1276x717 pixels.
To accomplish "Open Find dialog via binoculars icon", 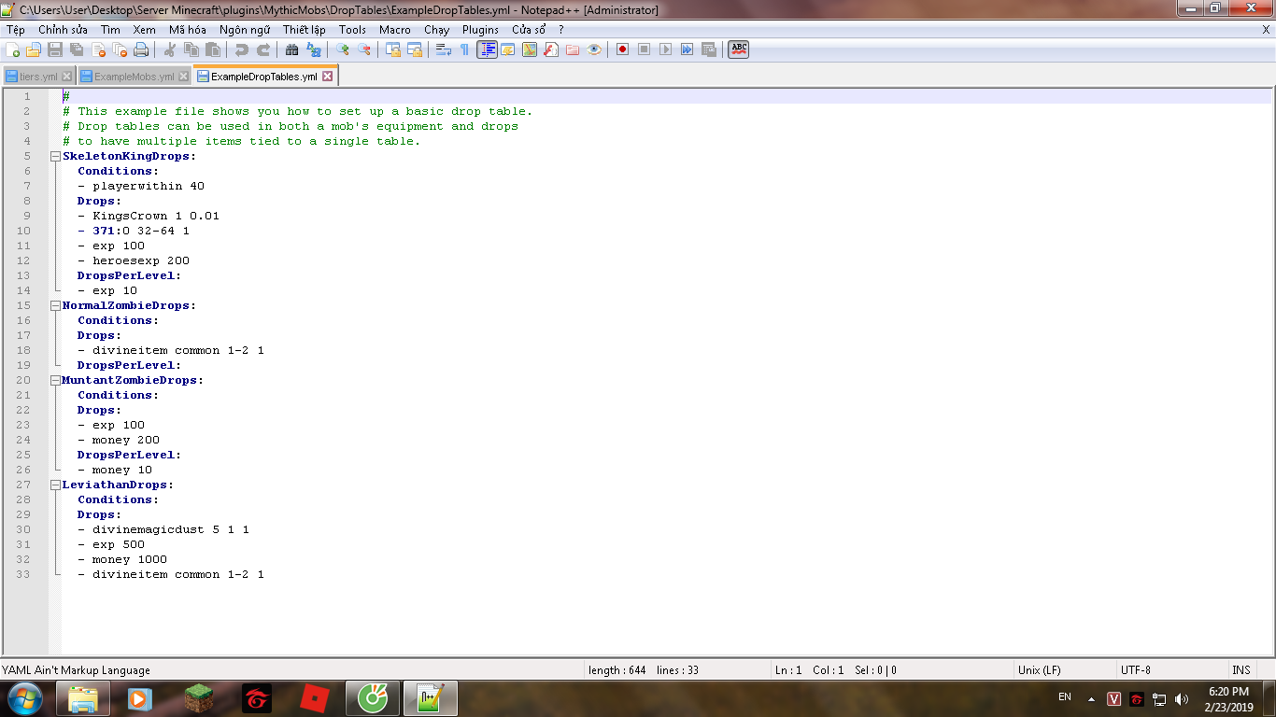I will (x=292, y=49).
